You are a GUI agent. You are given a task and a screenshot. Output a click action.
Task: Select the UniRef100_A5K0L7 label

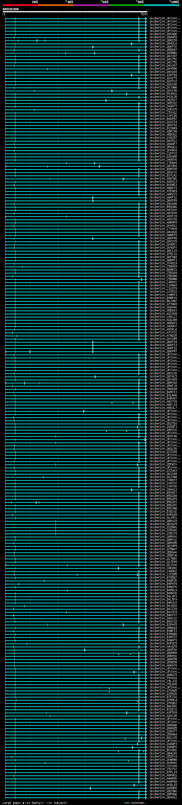(163, 408)
